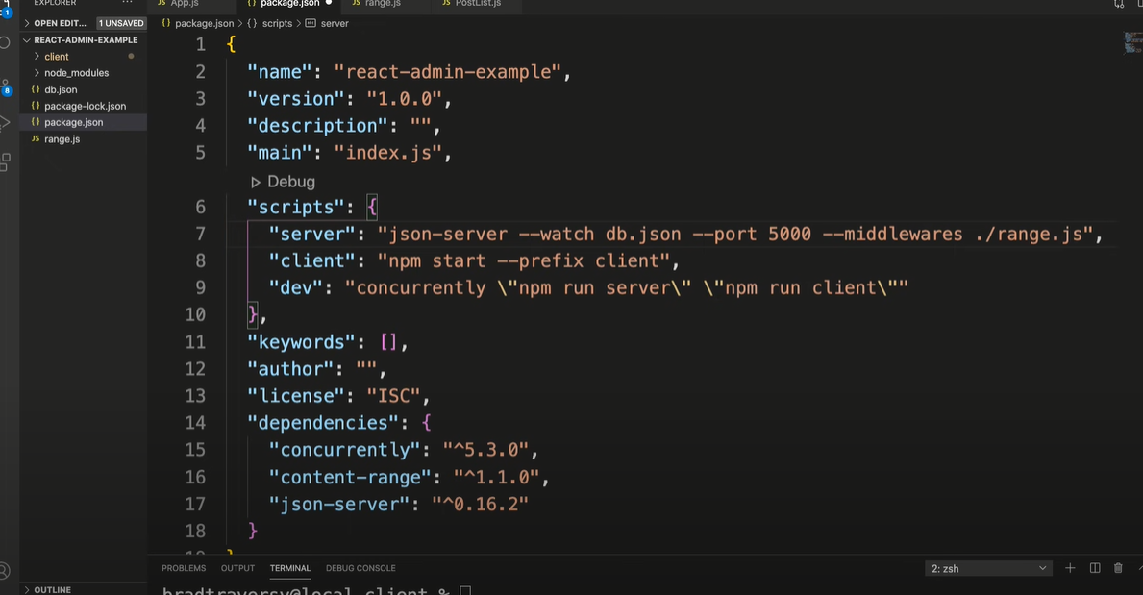
Task: Click line number 14 in the gutter
Action: [x=195, y=423]
